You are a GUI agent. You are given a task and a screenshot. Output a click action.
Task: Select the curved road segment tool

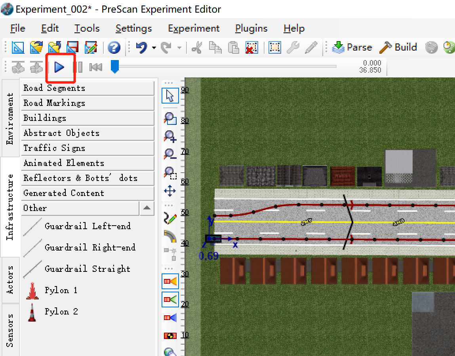[x=170, y=237]
